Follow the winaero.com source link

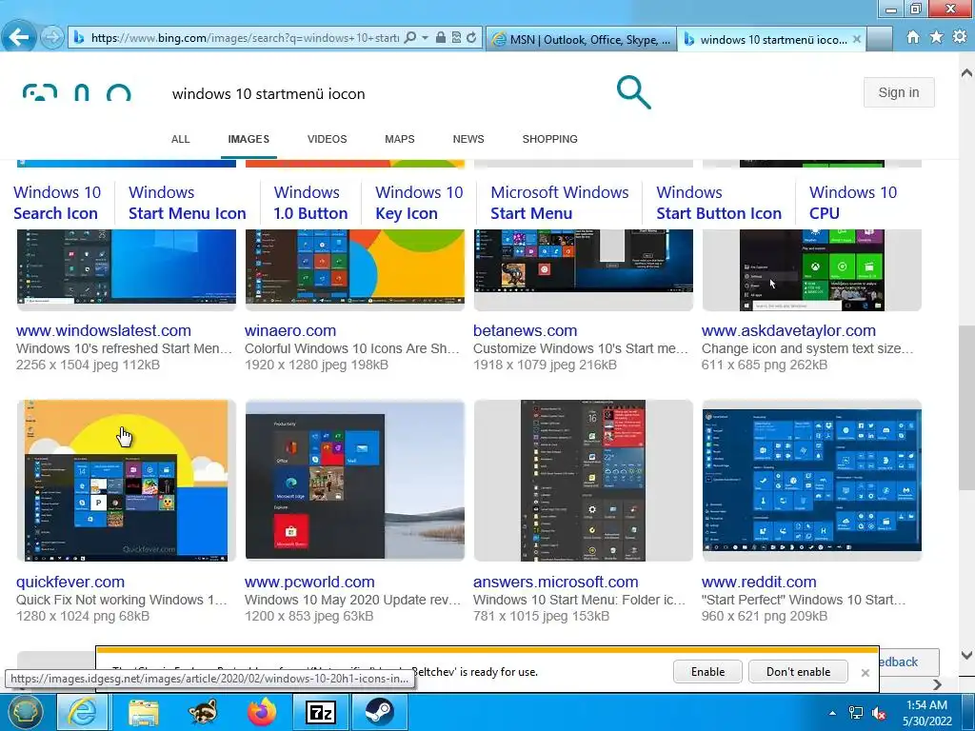pos(290,330)
